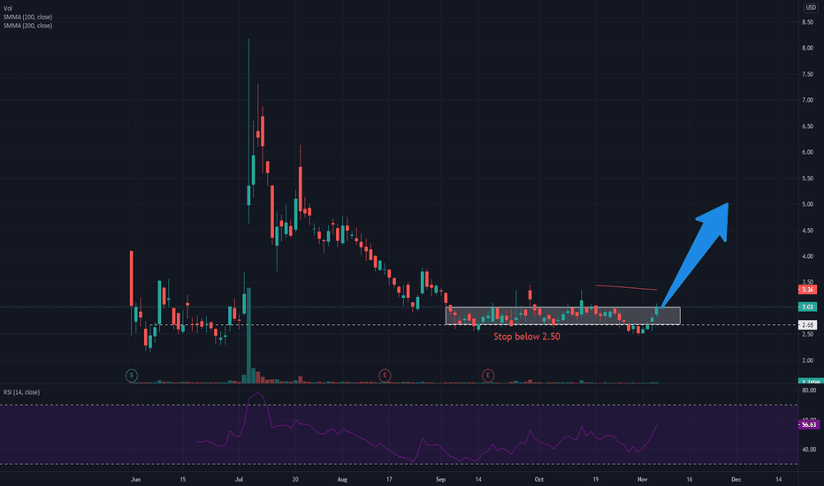Click the Sep date label on time axis
Image resolution: width=824 pixels, height=486 pixels.
(x=440, y=479)
